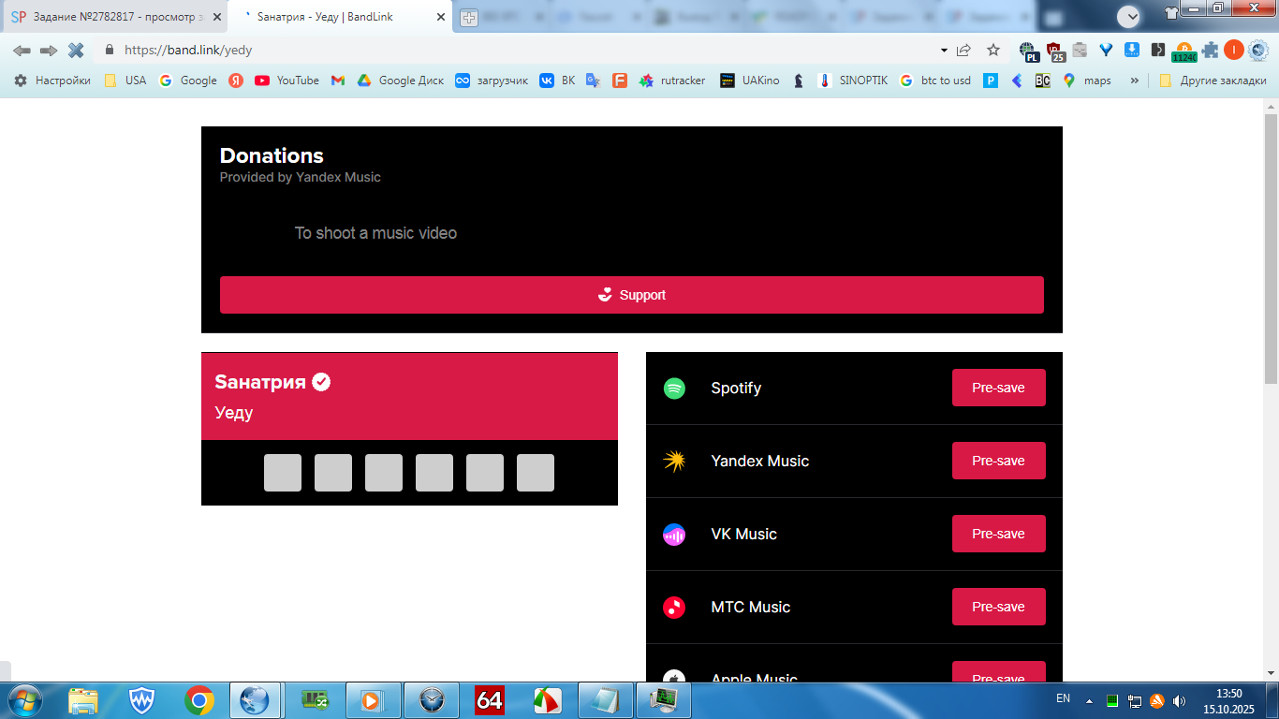
Task: Click the VK Music logo icon
Action: [674, 535]
